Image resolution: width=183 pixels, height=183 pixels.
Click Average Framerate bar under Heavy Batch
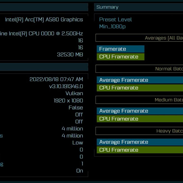click(140, 142)
